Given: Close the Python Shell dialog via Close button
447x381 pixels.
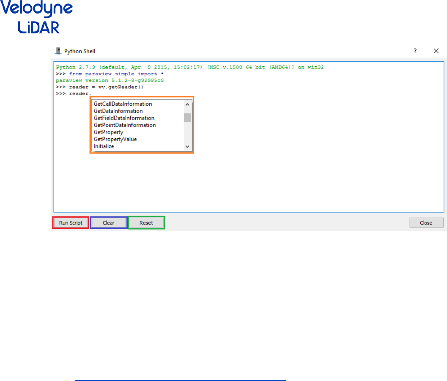Looking at the screenshot, I should coord(426,223).
